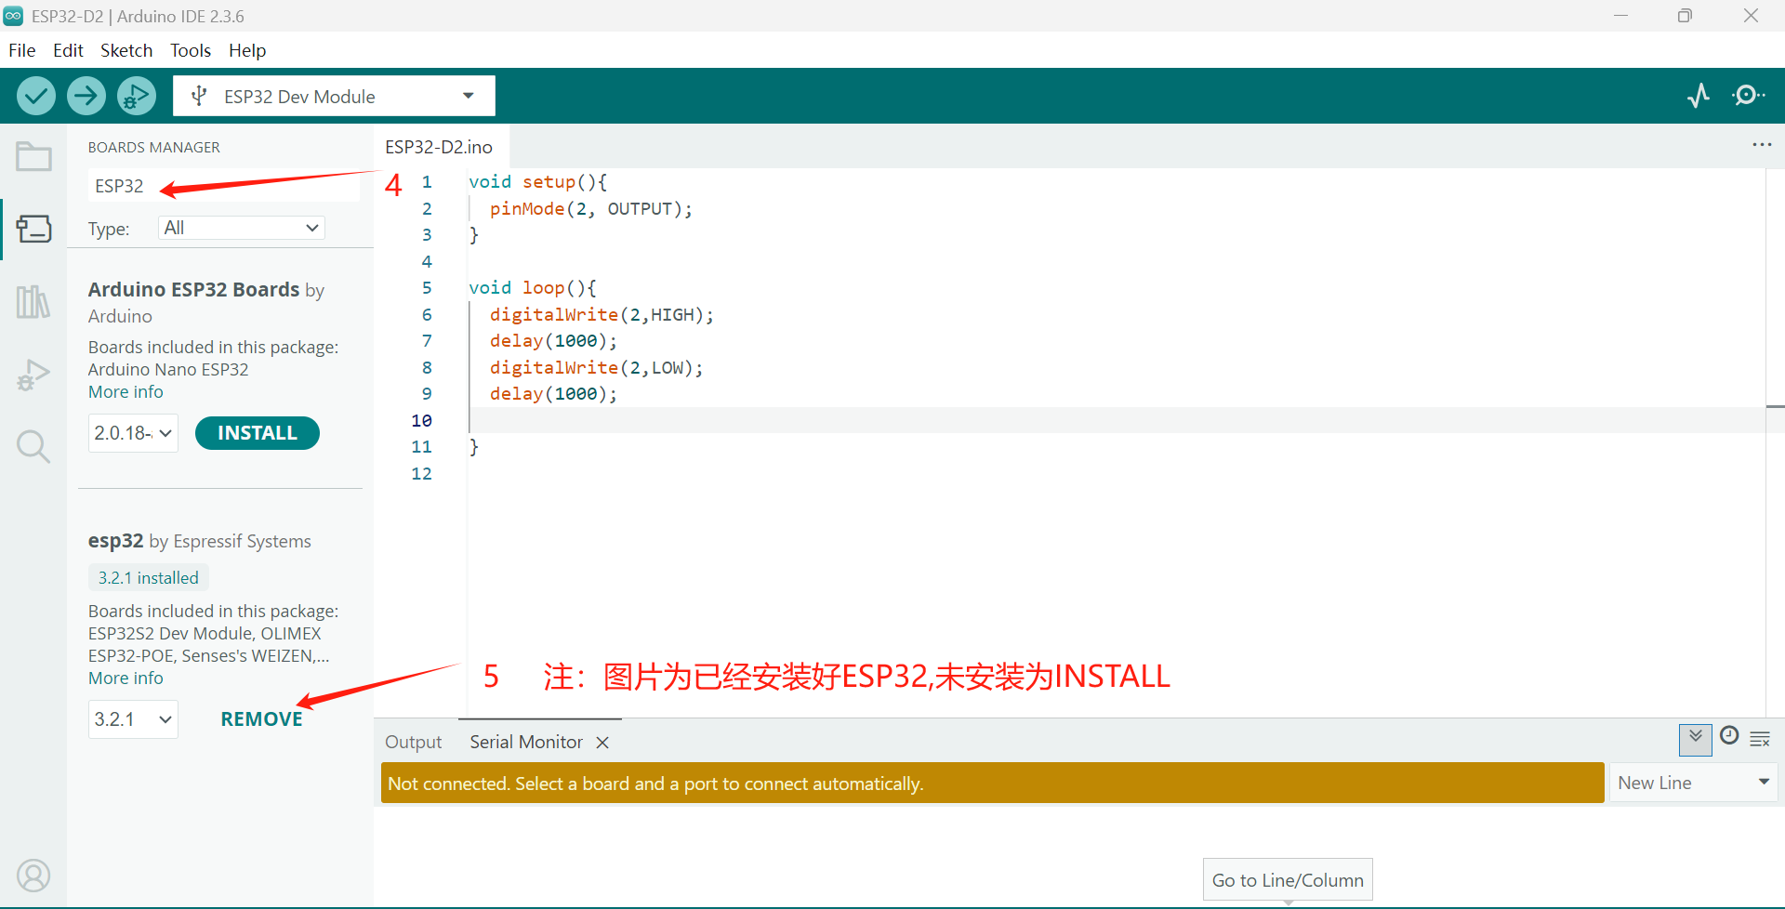Open the Search sidebar icon
Image resolution: width=1785 pixels, height=909 pixels.
(x=33, y=447)
